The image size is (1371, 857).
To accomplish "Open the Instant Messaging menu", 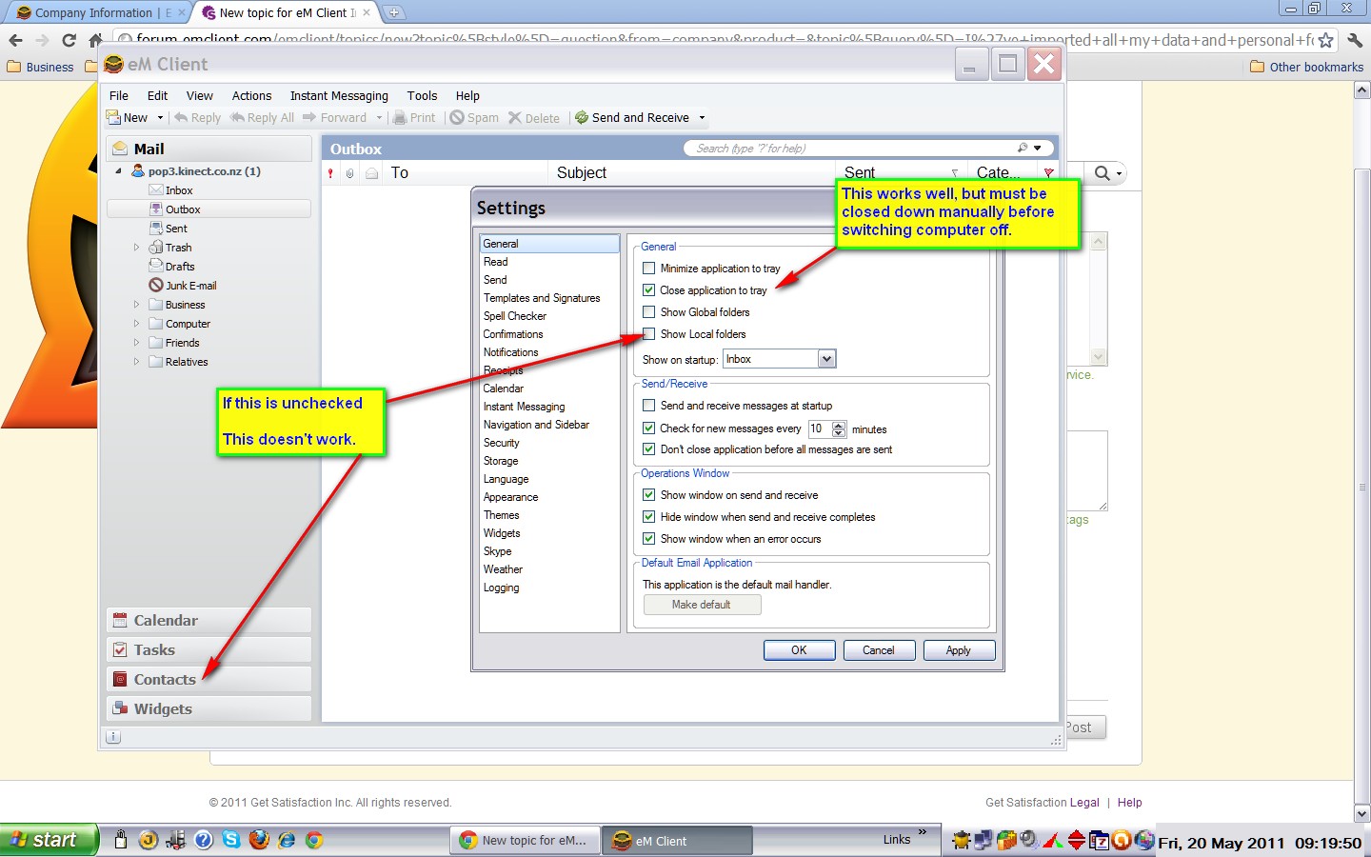I will (339, 96).
